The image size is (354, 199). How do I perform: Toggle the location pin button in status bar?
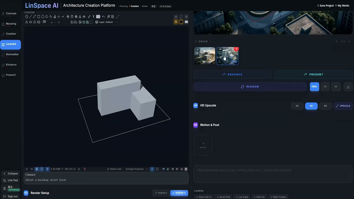(x=47, y=169)
